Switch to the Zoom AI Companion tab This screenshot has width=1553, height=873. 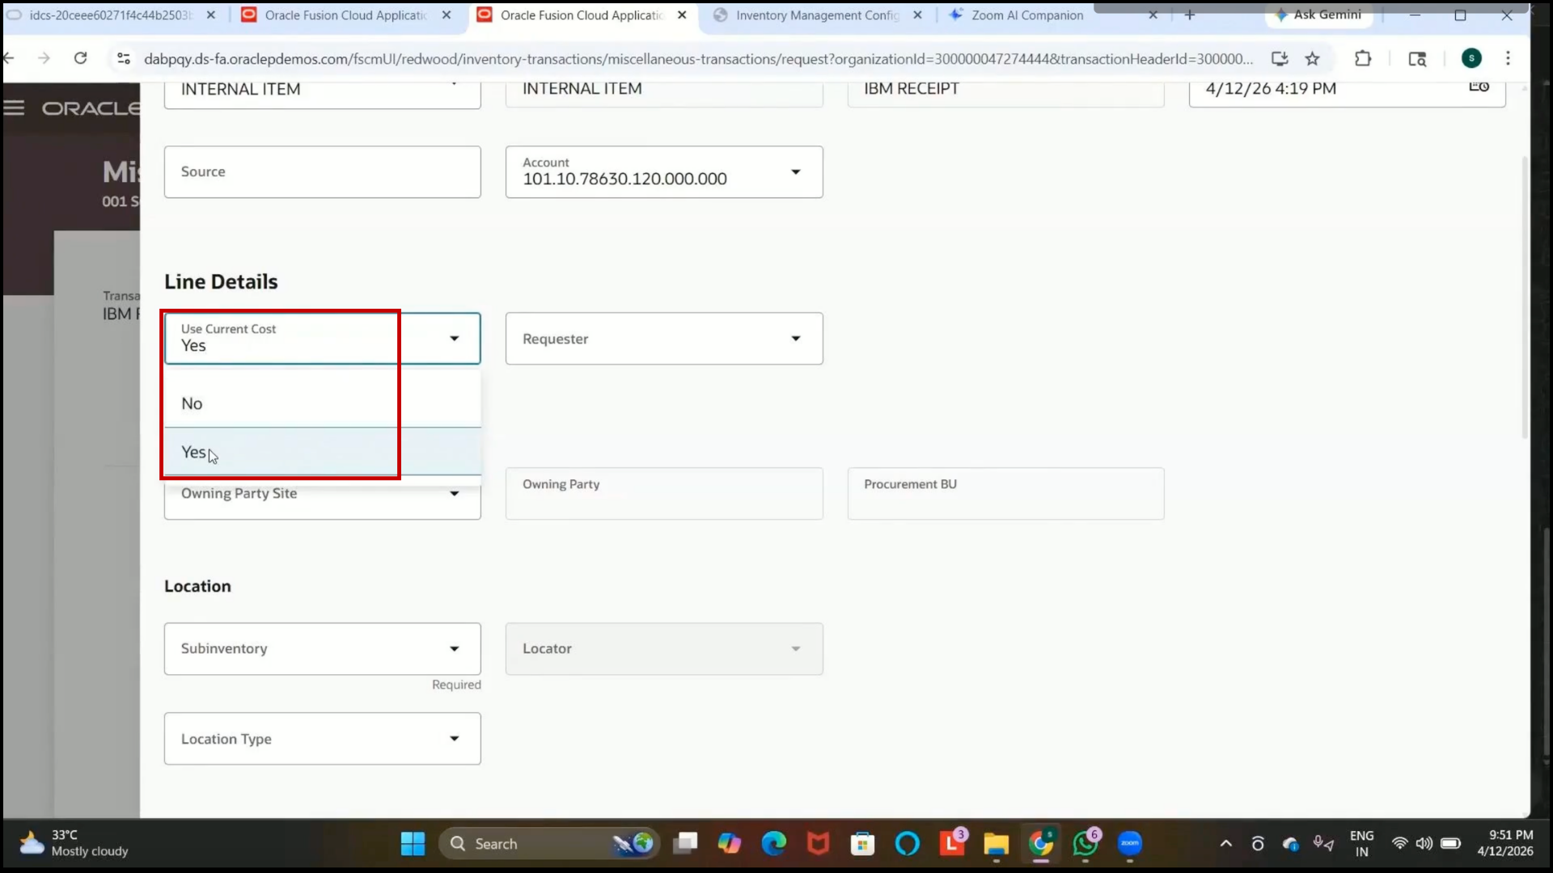(x=1027, y=15)
